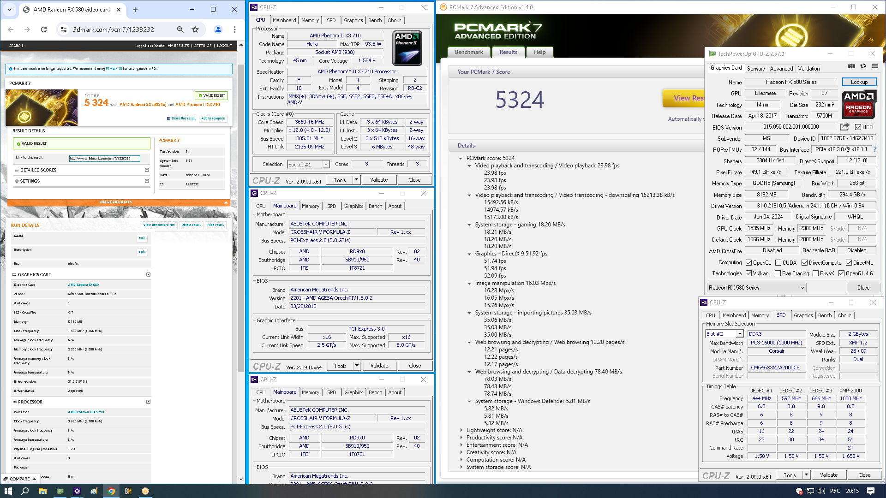Expand the Lightweight score node
This screenshot has width=886, height=498.
tap(461, 430)
